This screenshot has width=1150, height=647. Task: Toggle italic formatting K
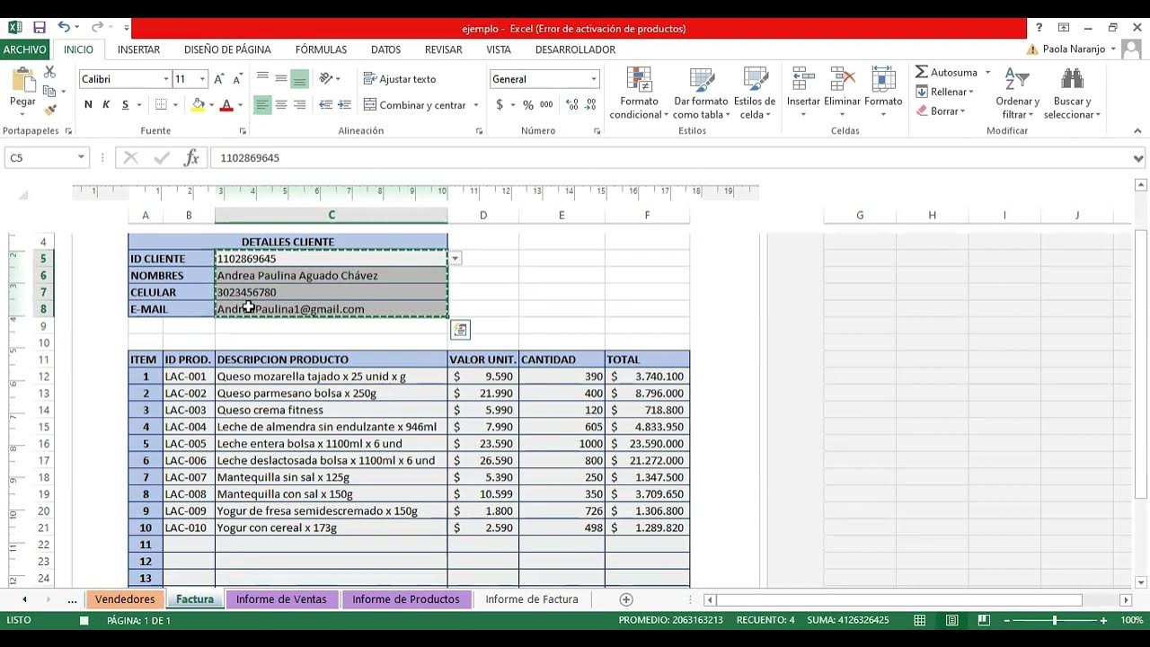106,105
